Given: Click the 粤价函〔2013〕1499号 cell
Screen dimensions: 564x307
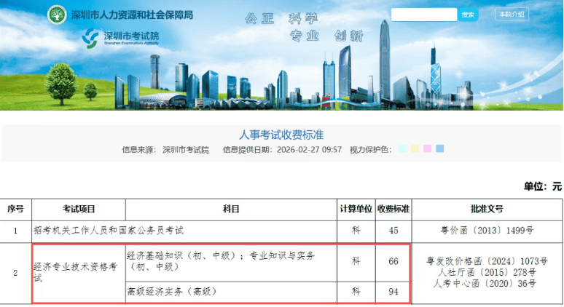Looking at the screenshot, I should tap(487, 231).
